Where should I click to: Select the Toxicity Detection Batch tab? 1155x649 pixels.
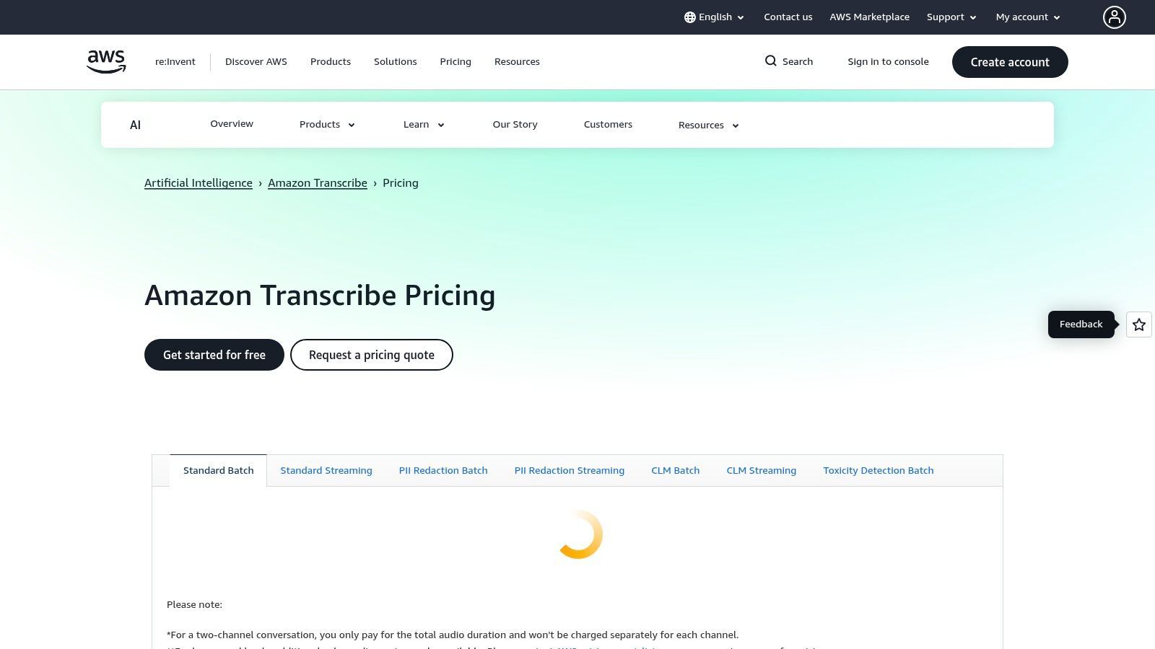(878, 470)
